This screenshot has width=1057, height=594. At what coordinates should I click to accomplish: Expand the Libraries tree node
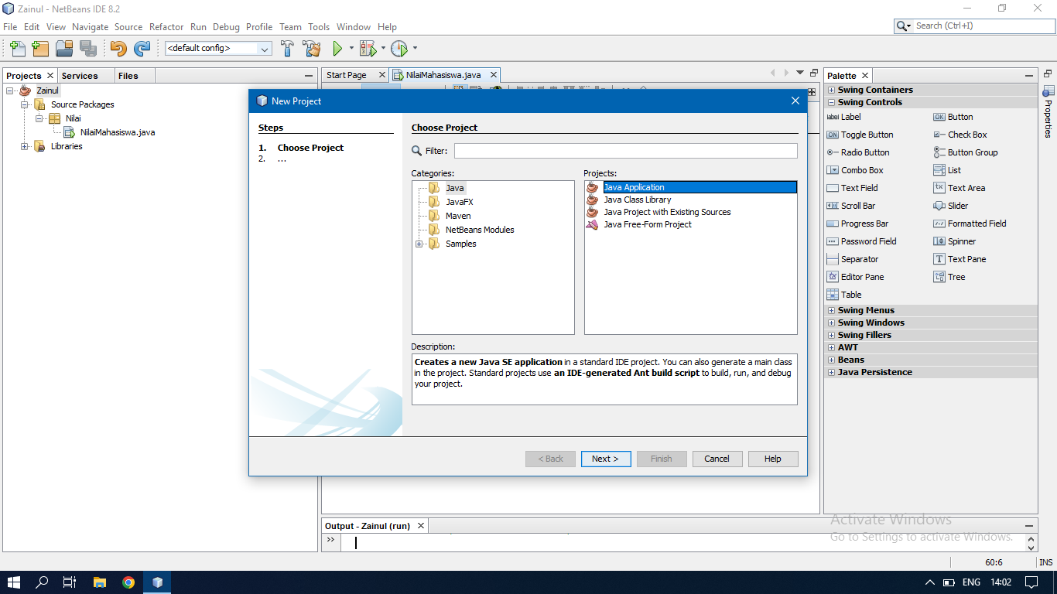(x=25, y=146)
